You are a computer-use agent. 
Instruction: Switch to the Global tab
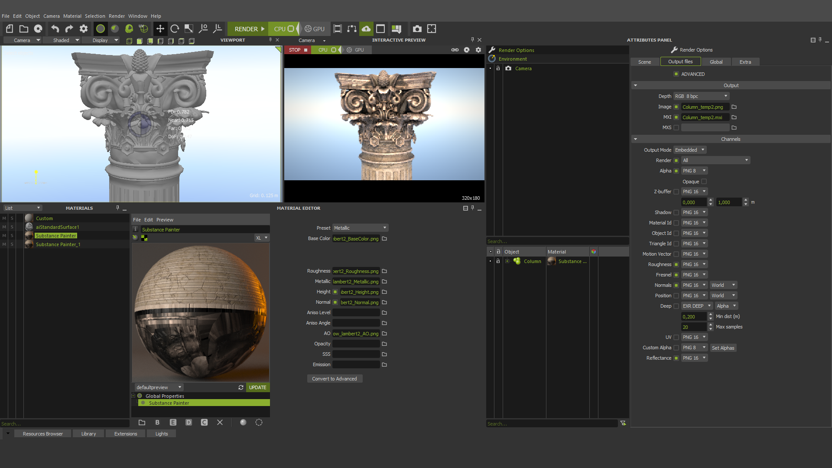coord(716,62)
